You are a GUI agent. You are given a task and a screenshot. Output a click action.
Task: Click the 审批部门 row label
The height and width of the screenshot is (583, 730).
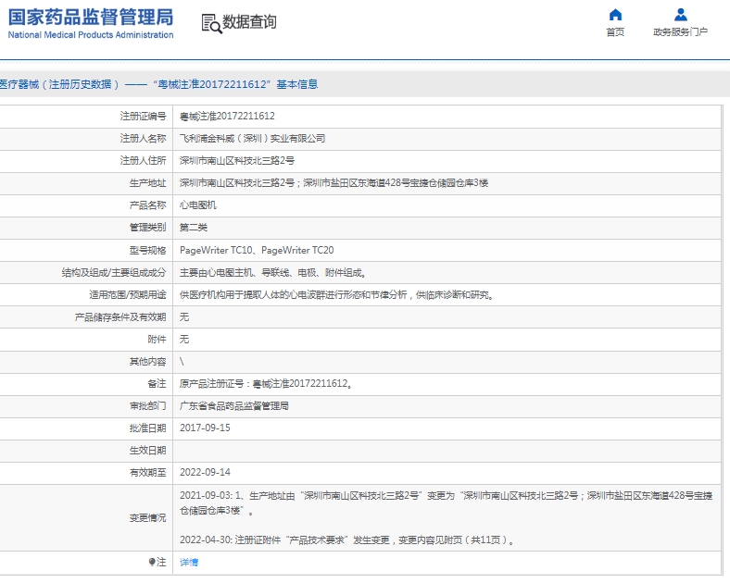pyautogui.click(x=147, y=406)
